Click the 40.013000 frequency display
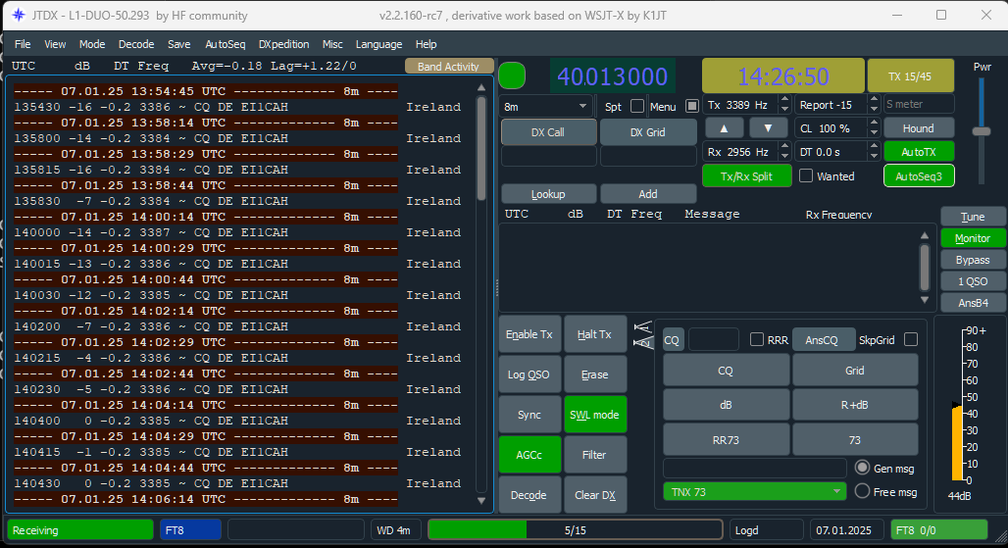This screenshot has width=1008, height=548. tap(612, 76)
